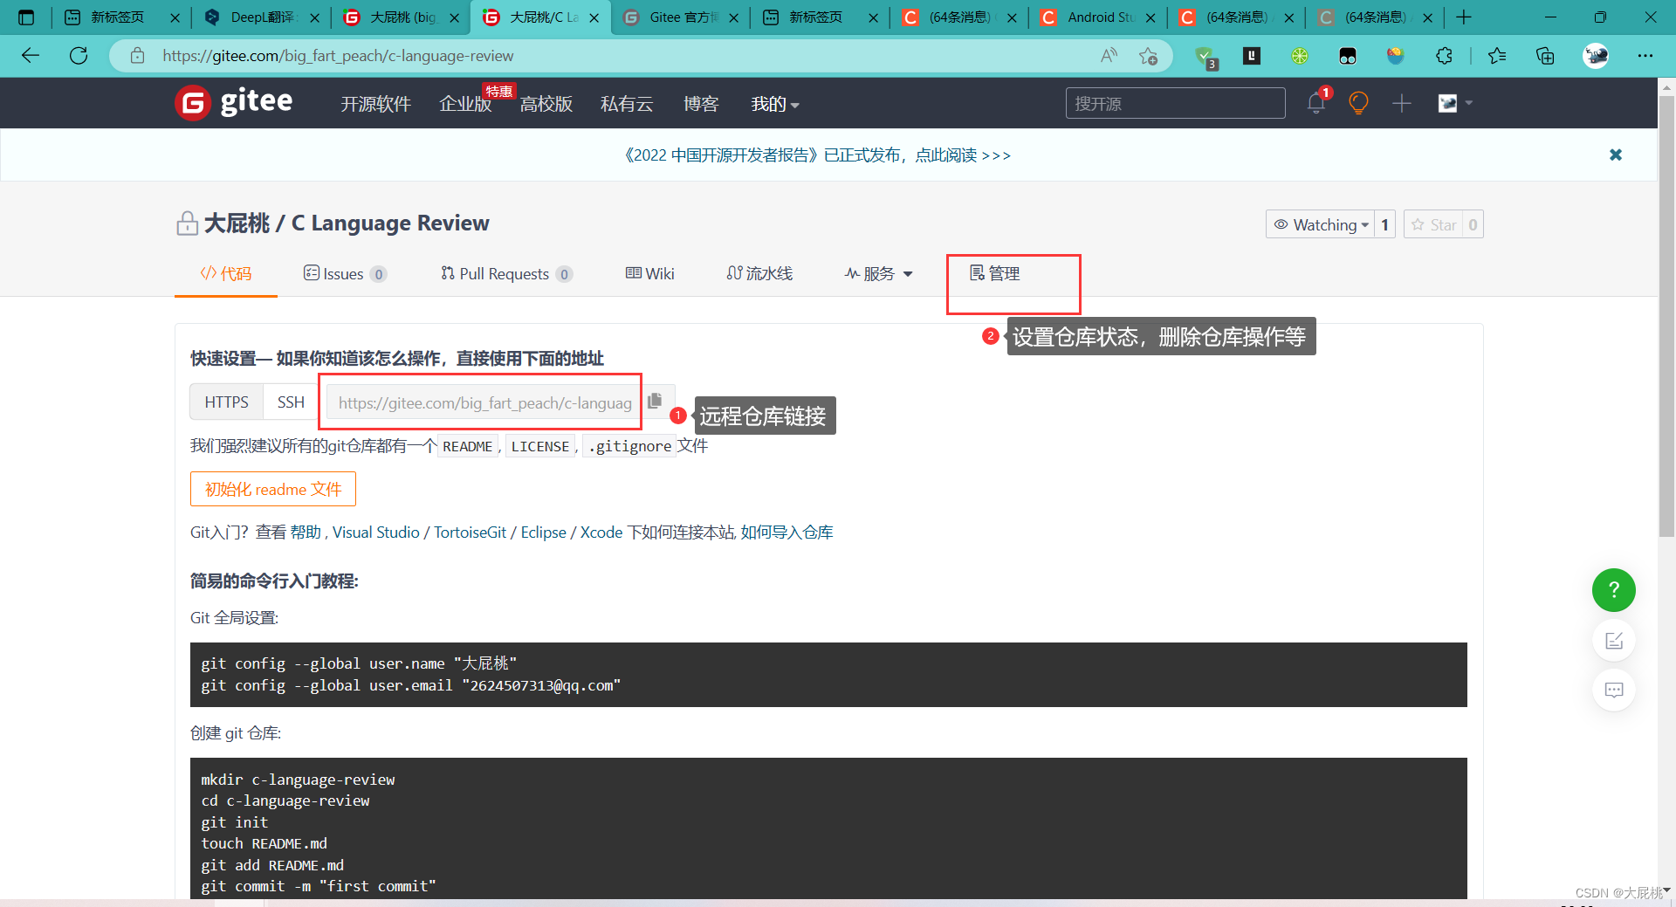Screen dimensions: 1676x907
Task: Copy the repository URL with copy icon
Action: click(655, 401)
